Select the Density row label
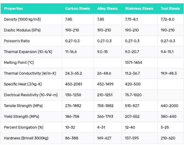The height and width of the screenshot is (145, 184). (22, 19)
